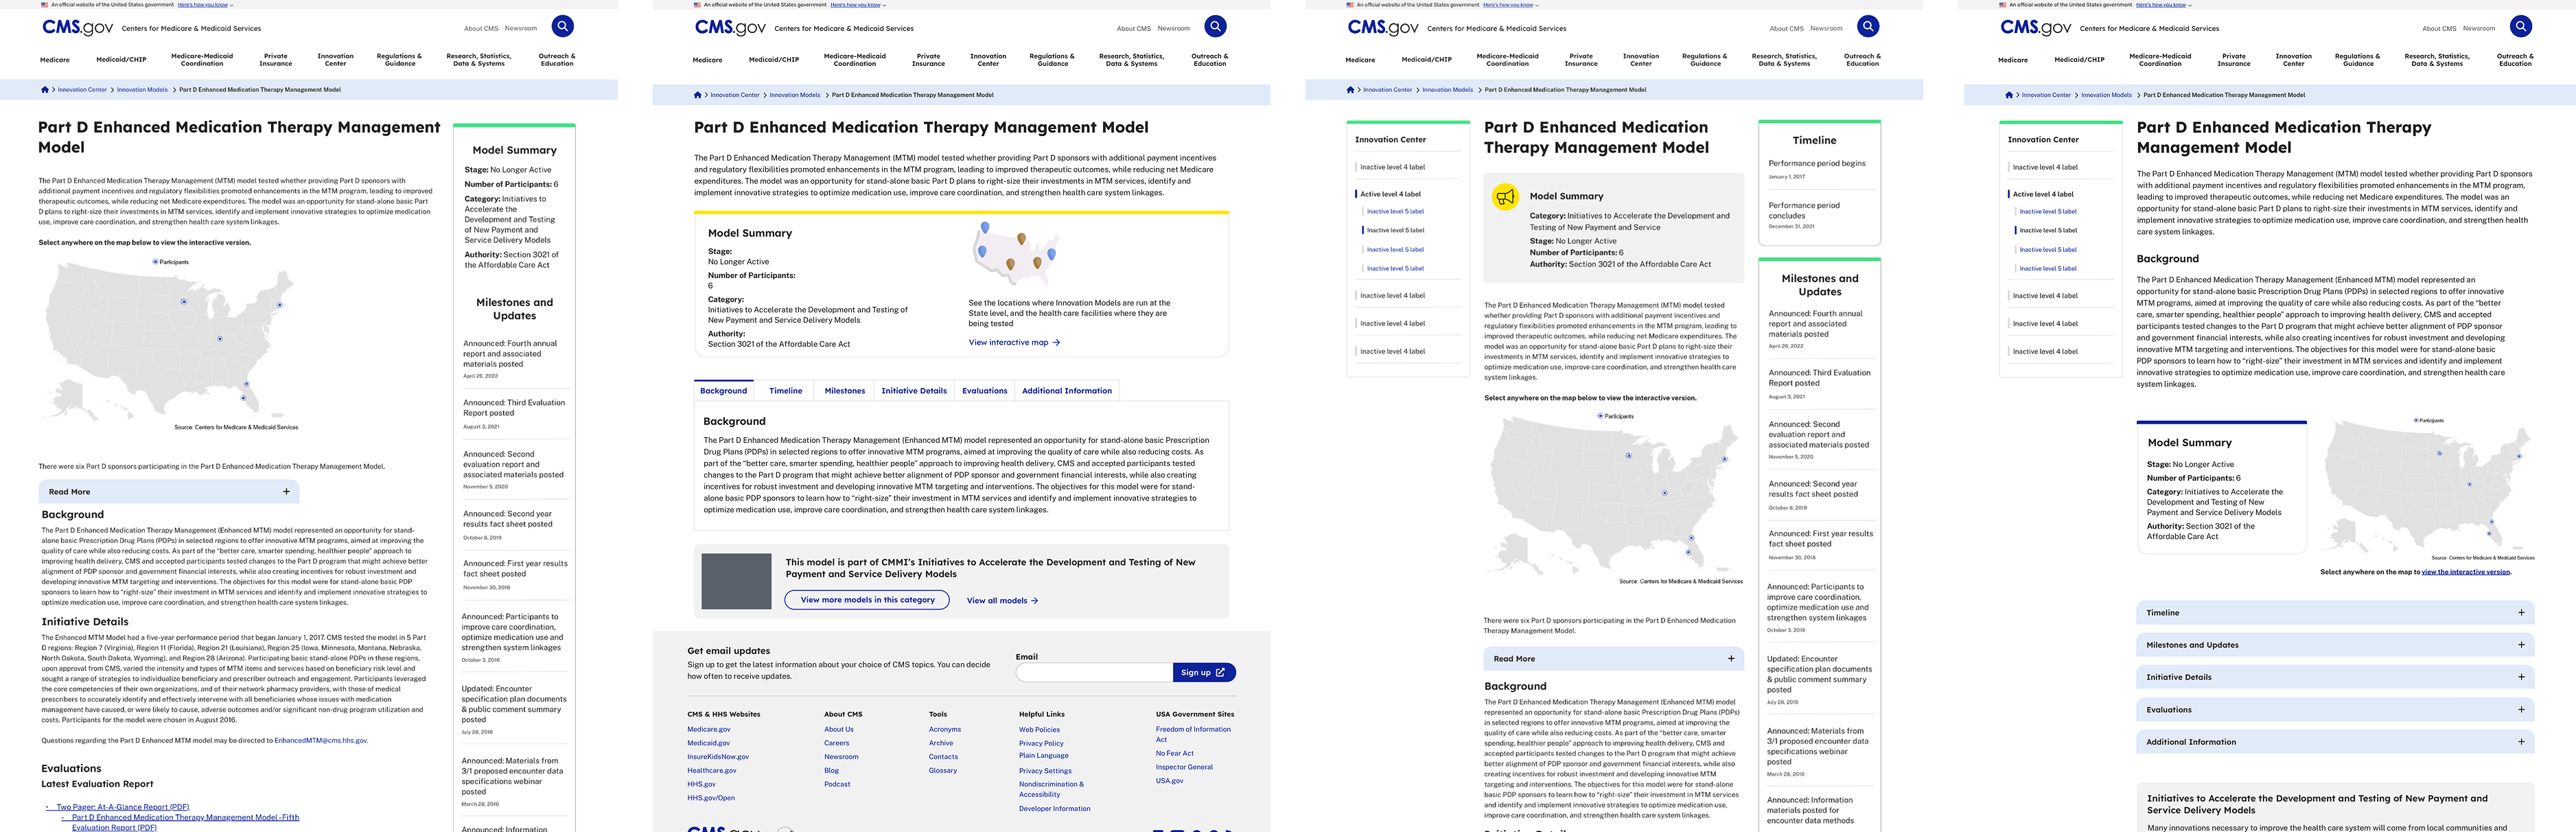Switch to Additional Information tab
Viewport: 2576px width, 832px height.
[1066, 390]
